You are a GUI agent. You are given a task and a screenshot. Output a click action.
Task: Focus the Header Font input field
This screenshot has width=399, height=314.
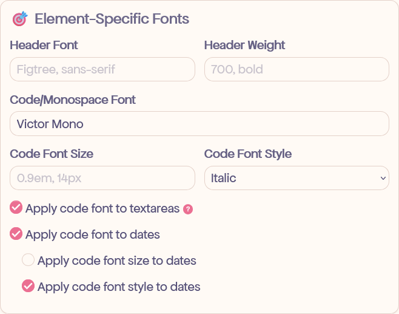point(102,69)
